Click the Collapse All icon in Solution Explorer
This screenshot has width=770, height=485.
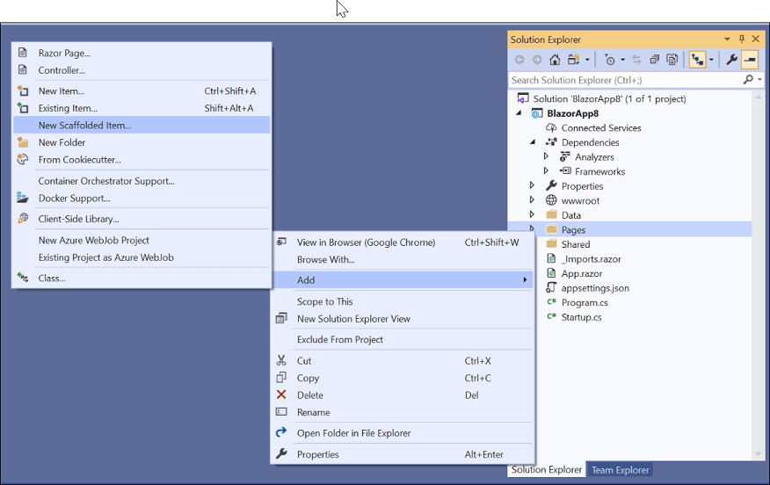[x=655, y=60]
